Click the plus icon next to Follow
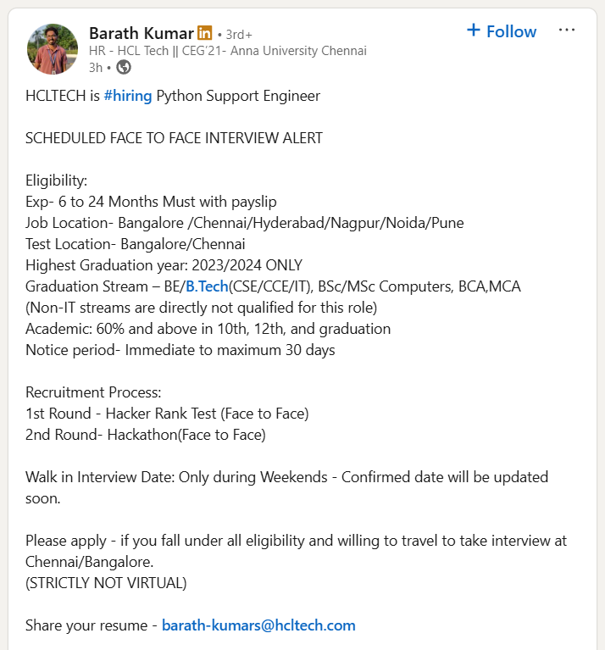Image resolution: width=605 pixels, height=650 pixels. (474, 31)
